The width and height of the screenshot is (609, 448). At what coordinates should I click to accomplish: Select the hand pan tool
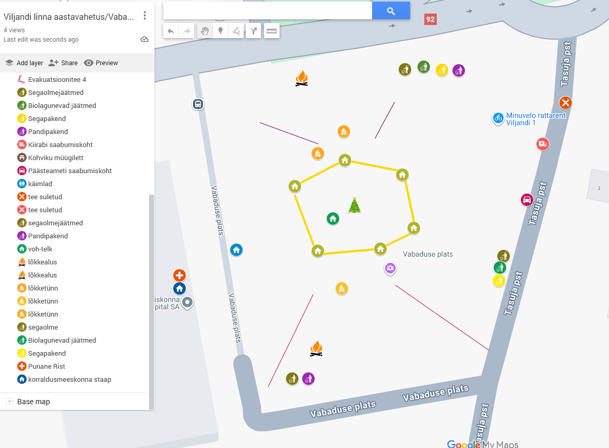[204, 31]
